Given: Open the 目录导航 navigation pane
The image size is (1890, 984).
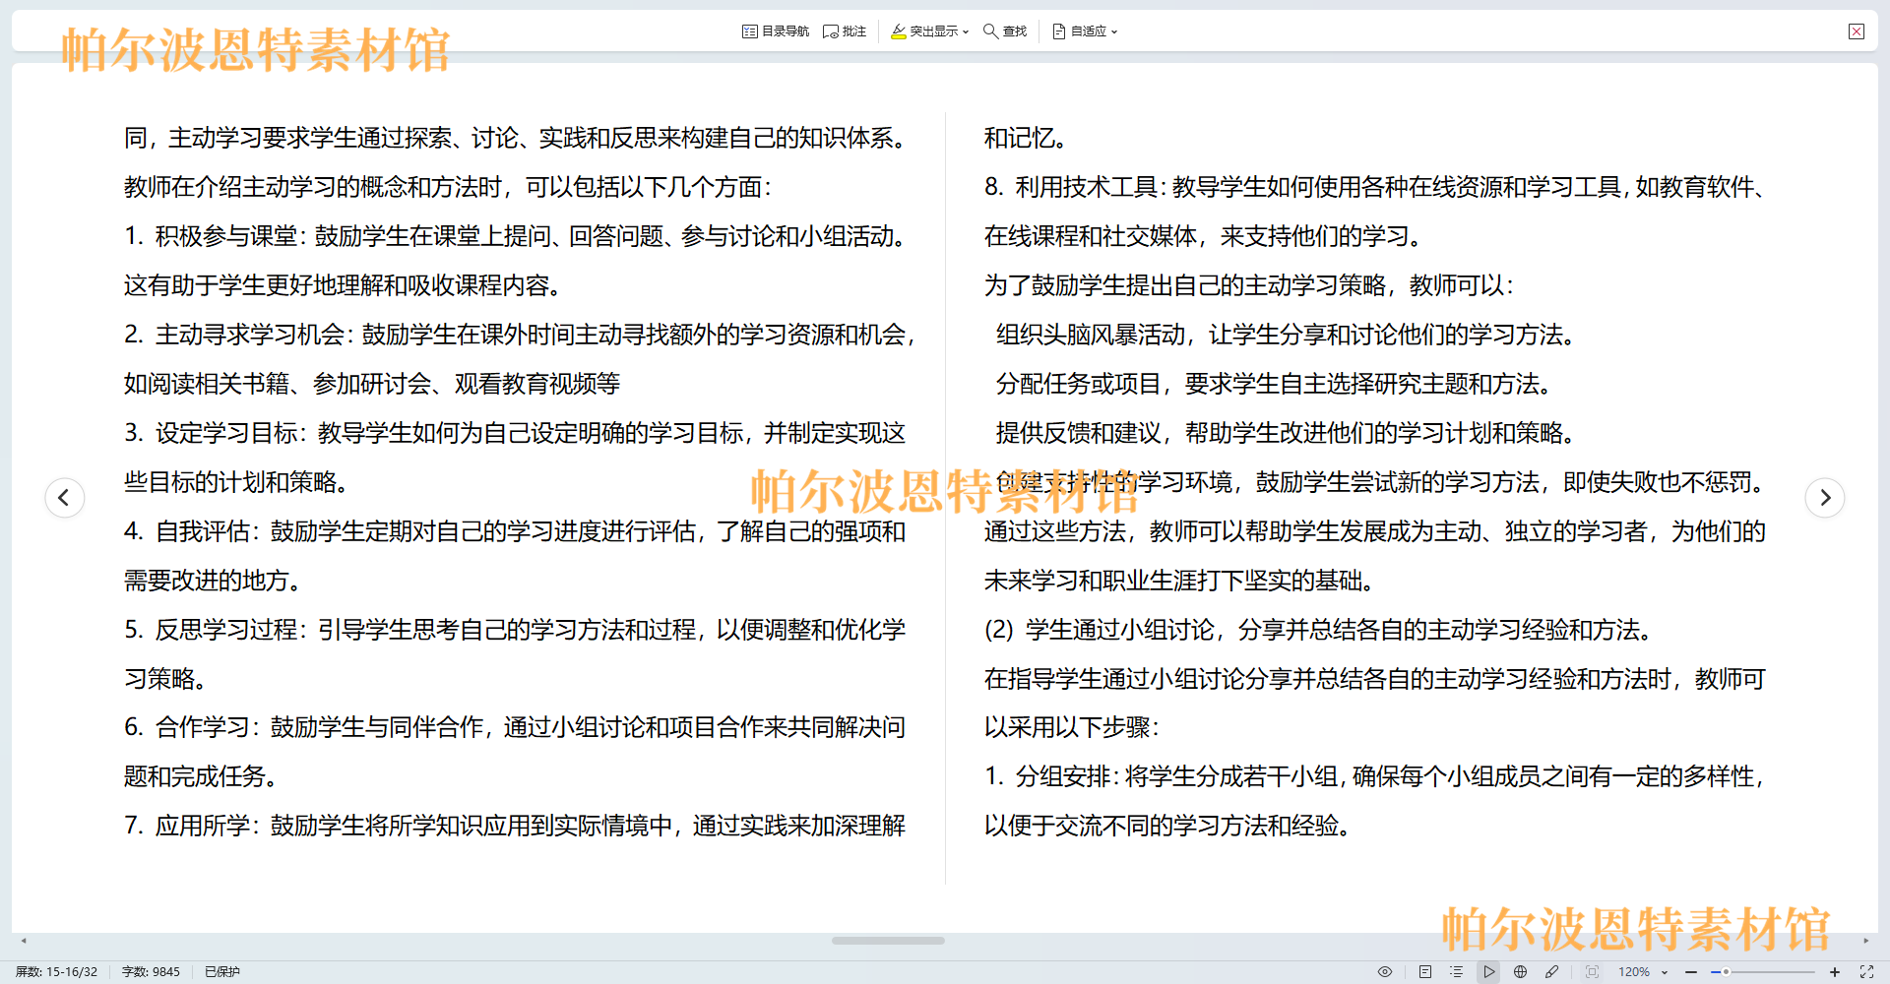Looking at the screenshot, I should pos(775,31).
